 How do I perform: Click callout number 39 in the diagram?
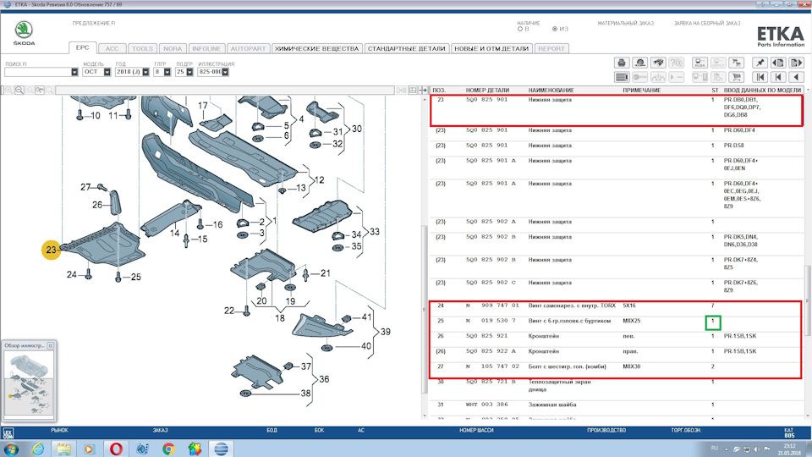click(386, 332)
